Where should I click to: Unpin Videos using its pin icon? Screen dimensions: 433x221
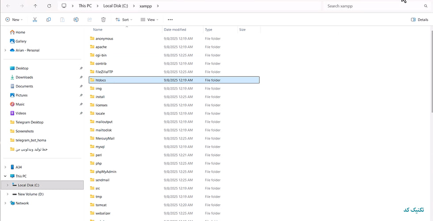(x=81, y=113)
